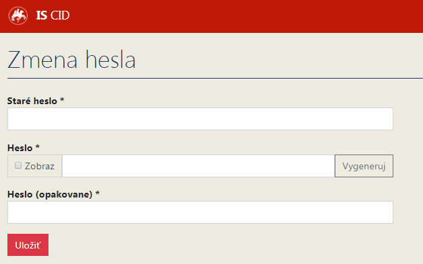Click the bold IS text in header

coord(42,15)
